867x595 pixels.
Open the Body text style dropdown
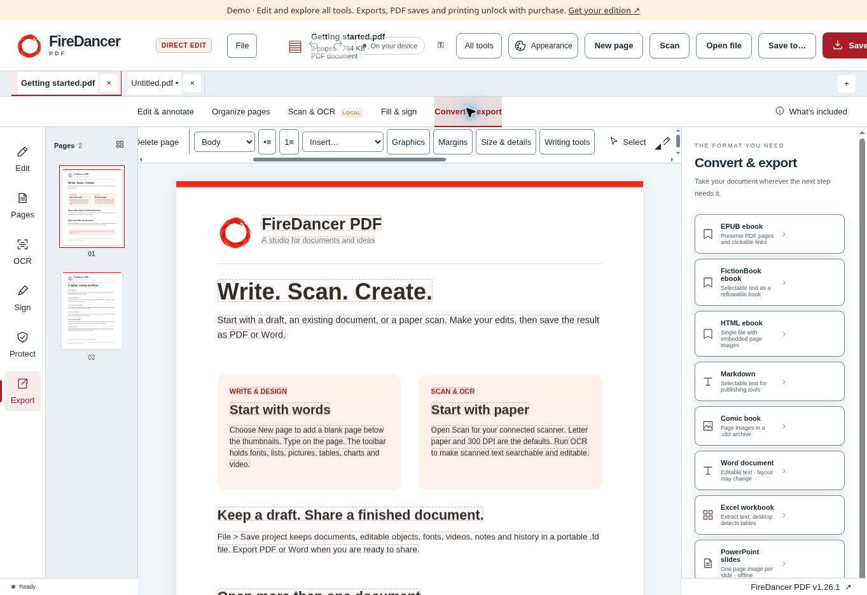[225, 142]
